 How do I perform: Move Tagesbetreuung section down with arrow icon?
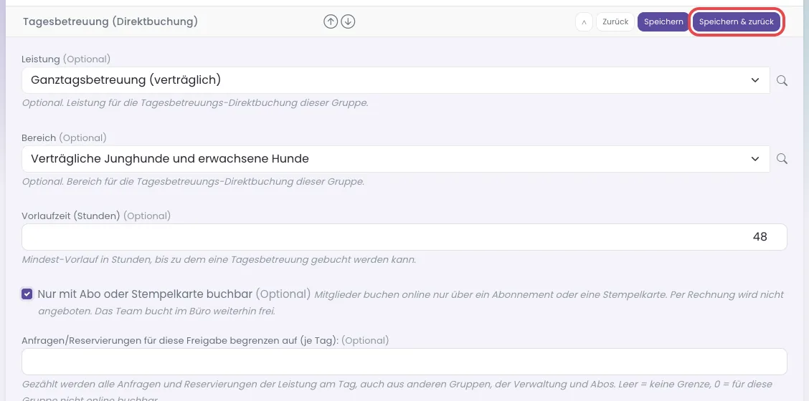349,21
